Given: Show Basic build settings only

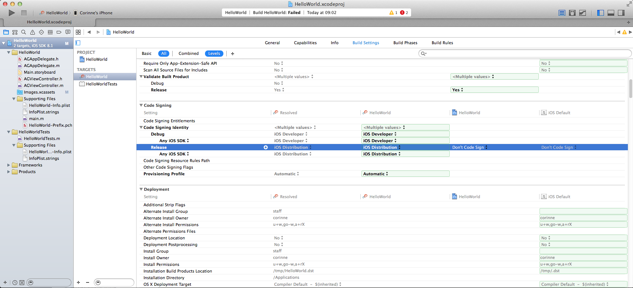Looking at the screenshot, I should click(x=146, y=54).
